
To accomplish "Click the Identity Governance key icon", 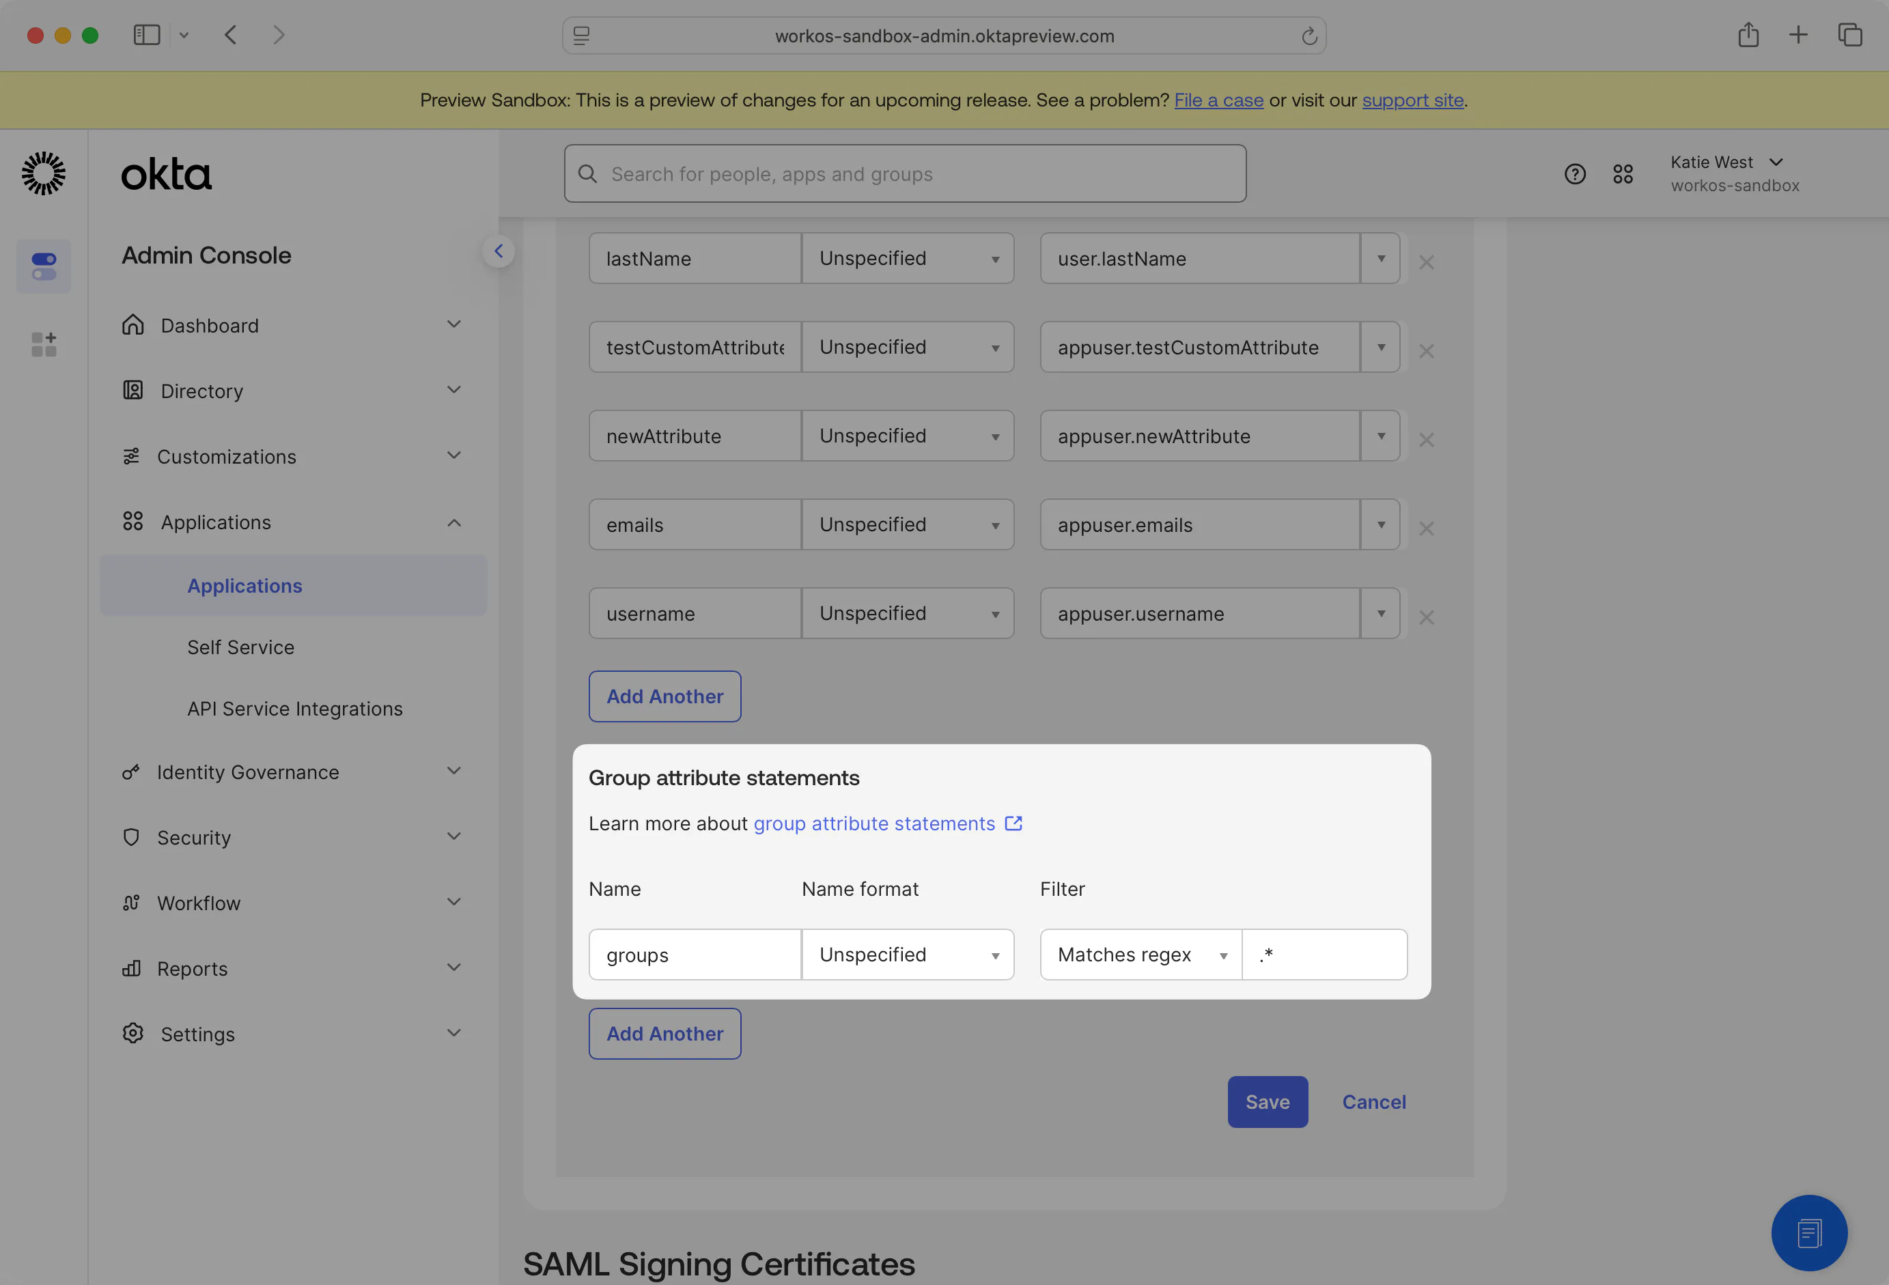I will pyautogui.click(x=131, y=772).
